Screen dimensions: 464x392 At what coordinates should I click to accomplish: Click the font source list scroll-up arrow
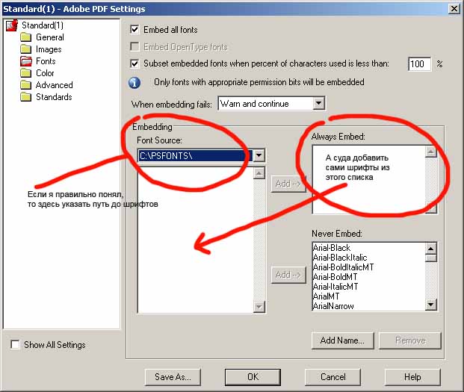259,173
